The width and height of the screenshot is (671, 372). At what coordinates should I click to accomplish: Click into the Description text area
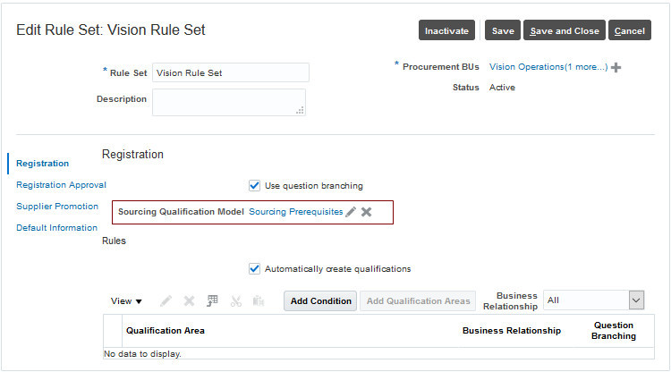228,102
